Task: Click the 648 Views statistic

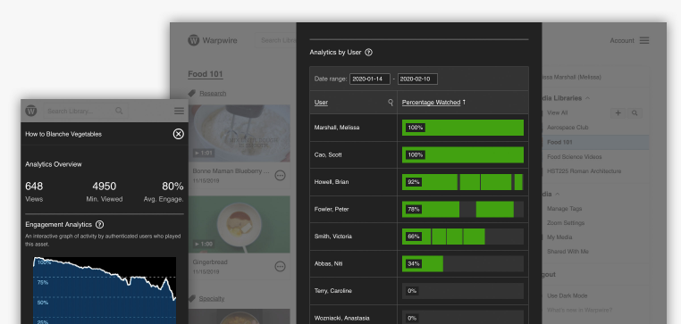Action: pos(34,191)
